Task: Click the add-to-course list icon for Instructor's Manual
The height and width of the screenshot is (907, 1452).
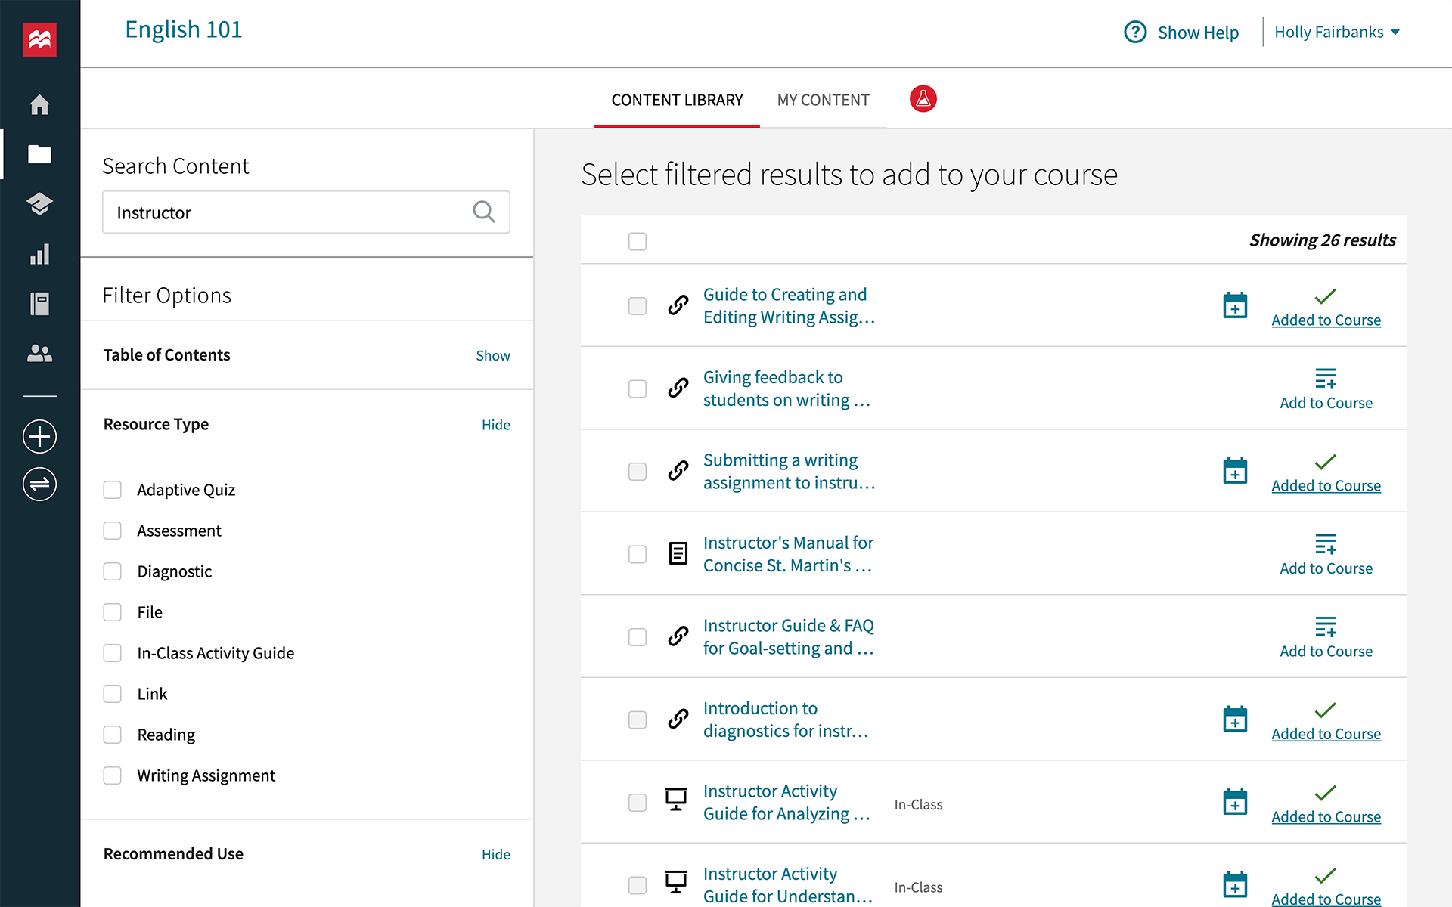Action: [x=1324, y=543]
